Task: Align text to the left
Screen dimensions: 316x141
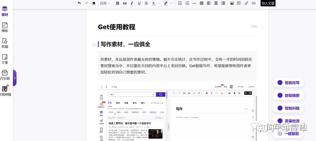Action: coord(209,3)
